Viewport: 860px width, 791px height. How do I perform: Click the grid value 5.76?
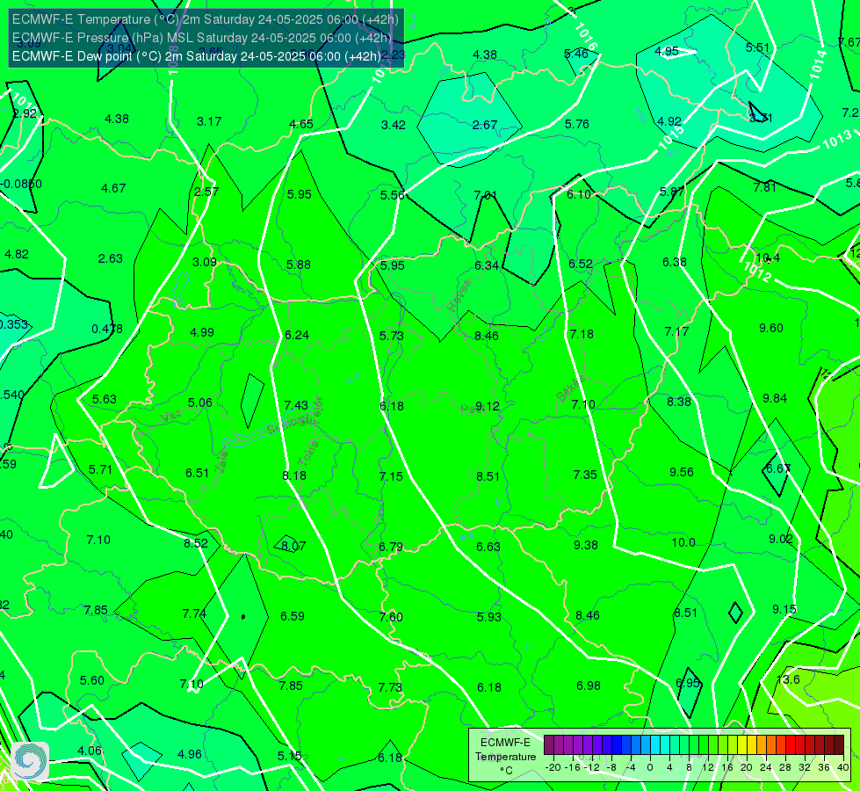(x=577, y=124)
